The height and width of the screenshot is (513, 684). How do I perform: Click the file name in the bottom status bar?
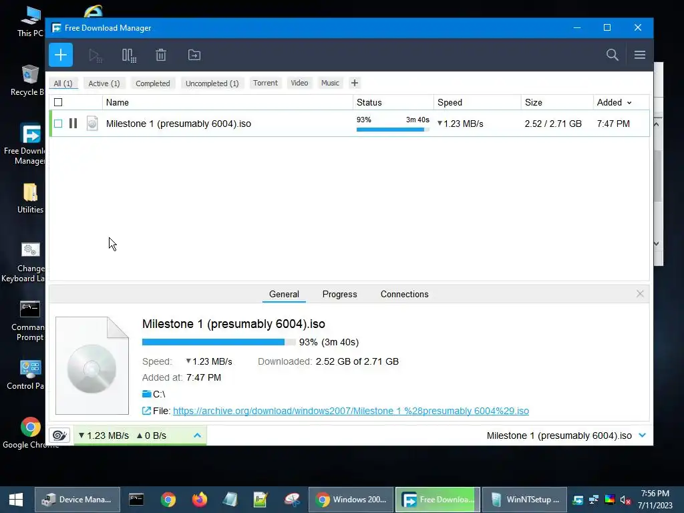pos(559,436)
